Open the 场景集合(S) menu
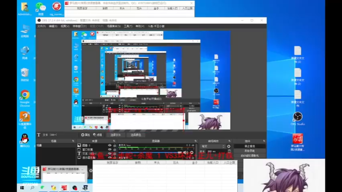 click(114, 26)
